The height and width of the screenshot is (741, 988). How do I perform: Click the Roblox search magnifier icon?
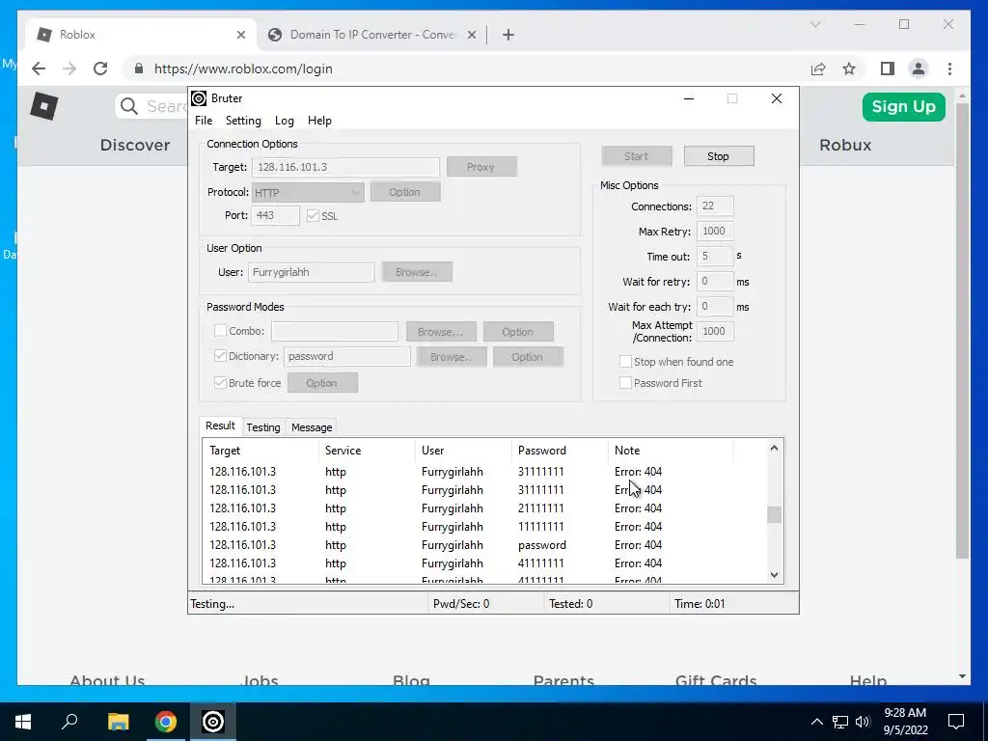click(129, 106)
